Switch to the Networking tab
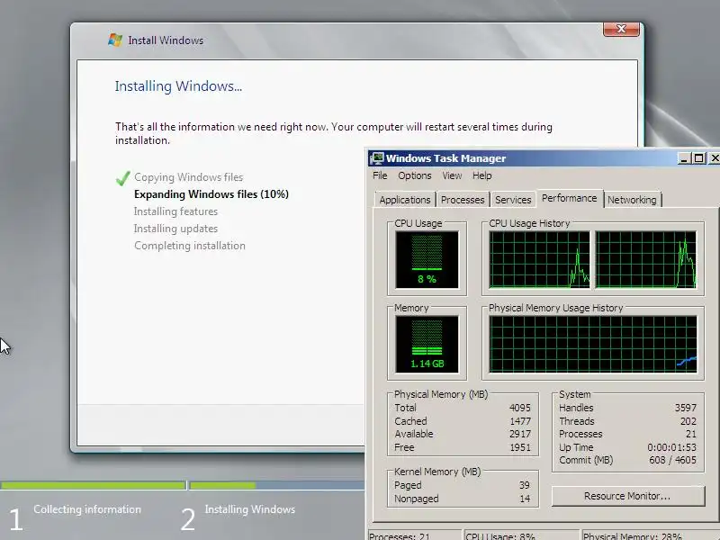The width and height of the screenshot is (720, 540). point(632,200)
